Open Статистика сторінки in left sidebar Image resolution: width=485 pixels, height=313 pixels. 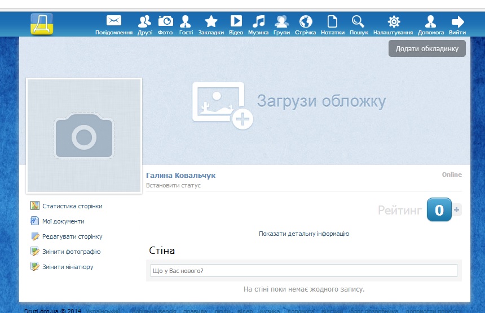click(72, 206)
